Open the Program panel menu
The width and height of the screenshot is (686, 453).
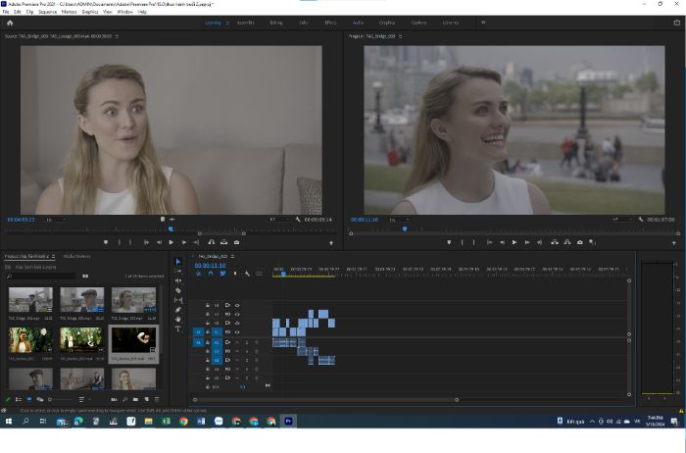400,36
